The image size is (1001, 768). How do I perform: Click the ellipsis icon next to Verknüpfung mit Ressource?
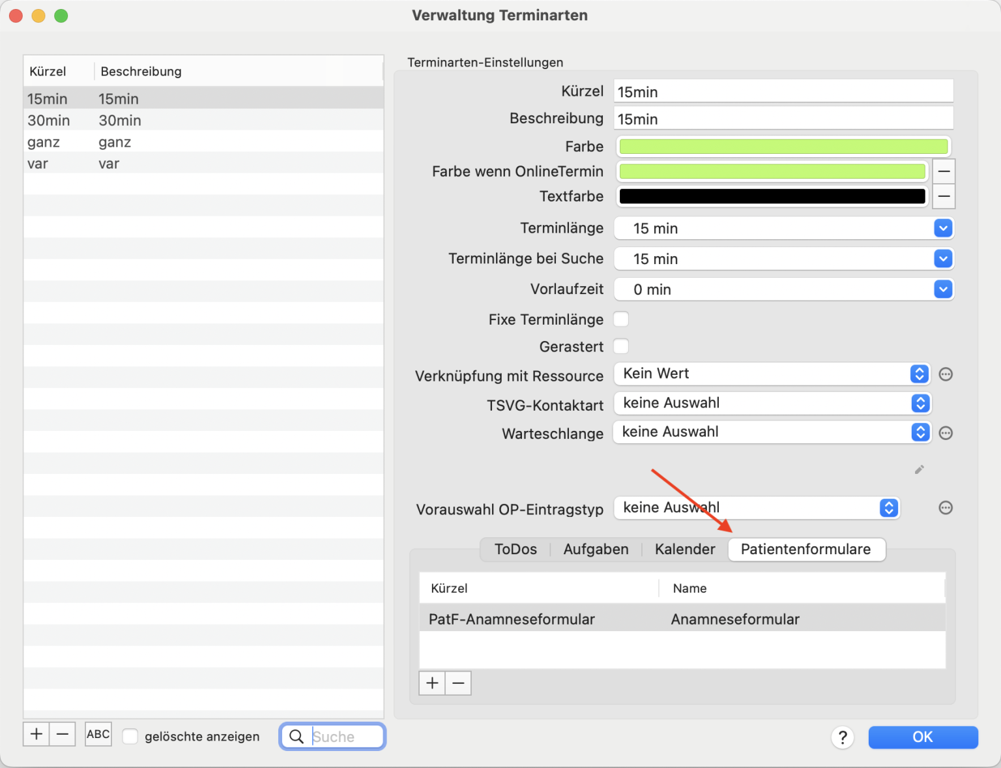946,374
